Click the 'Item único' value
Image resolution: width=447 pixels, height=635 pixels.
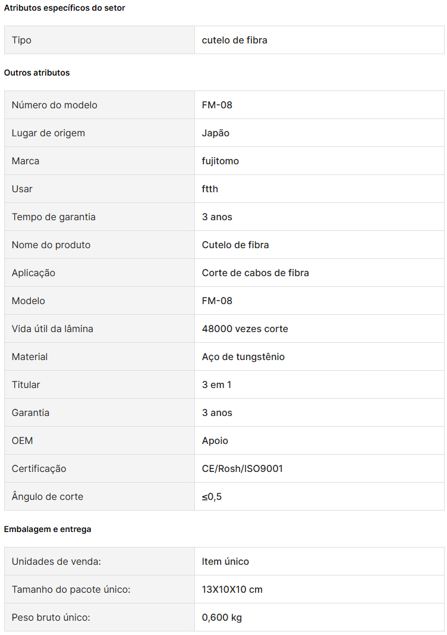225,561
